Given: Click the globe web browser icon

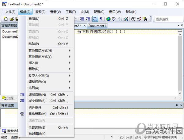Looking at the screenshot, I should (x=108, y=19).
